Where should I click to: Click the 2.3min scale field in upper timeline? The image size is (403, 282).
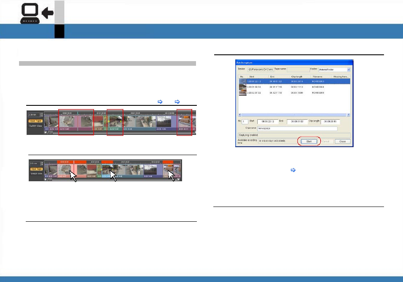point(34,115)
